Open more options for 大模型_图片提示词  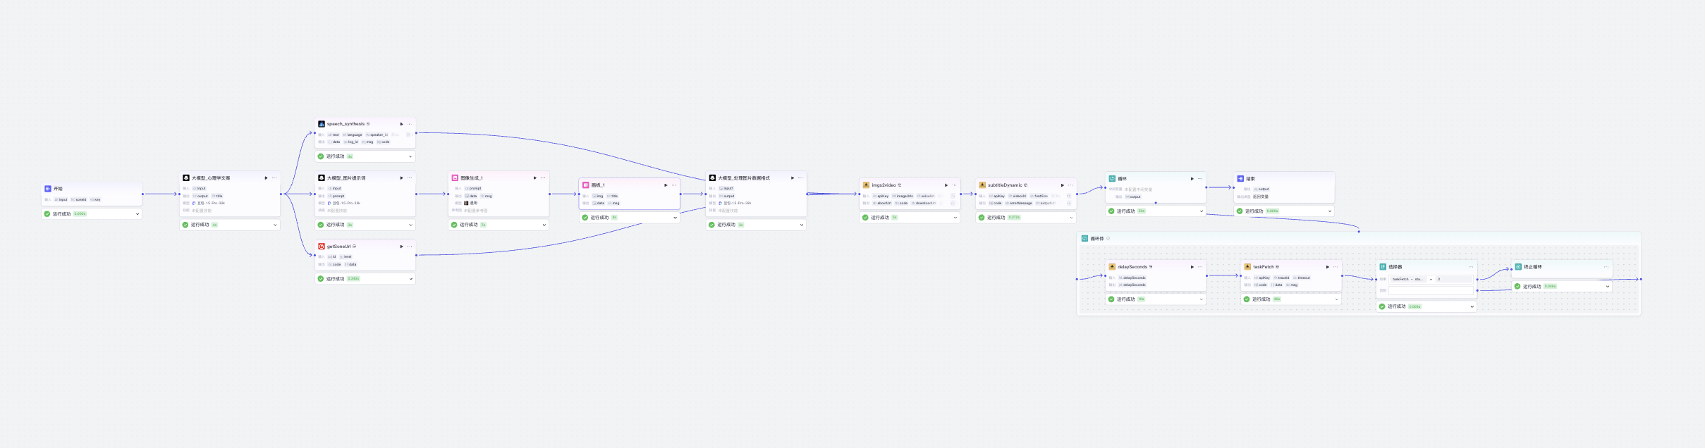click(410, 178)
